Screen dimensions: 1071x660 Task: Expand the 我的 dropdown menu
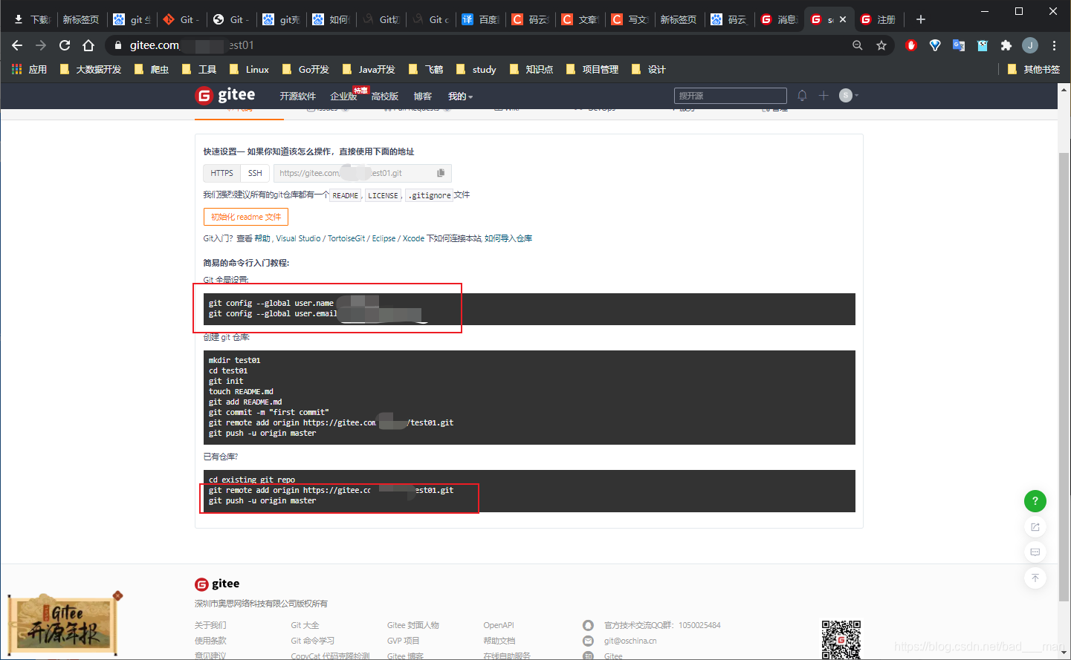tap(460, 97)
